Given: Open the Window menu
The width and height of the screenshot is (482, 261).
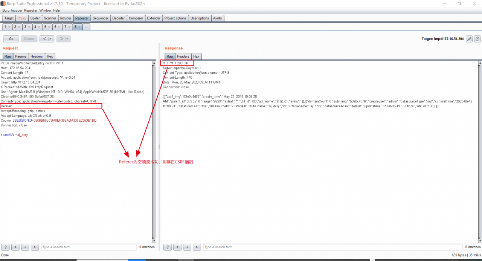Looking at the screenshot, I should pos(45,11).
